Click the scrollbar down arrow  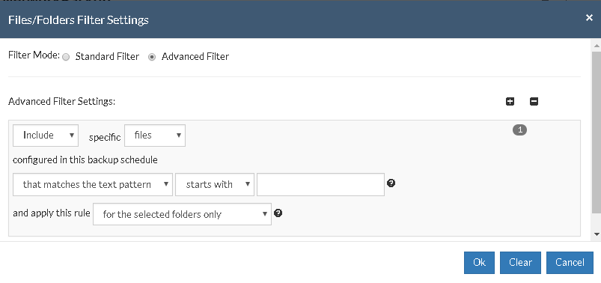point(597,234)
